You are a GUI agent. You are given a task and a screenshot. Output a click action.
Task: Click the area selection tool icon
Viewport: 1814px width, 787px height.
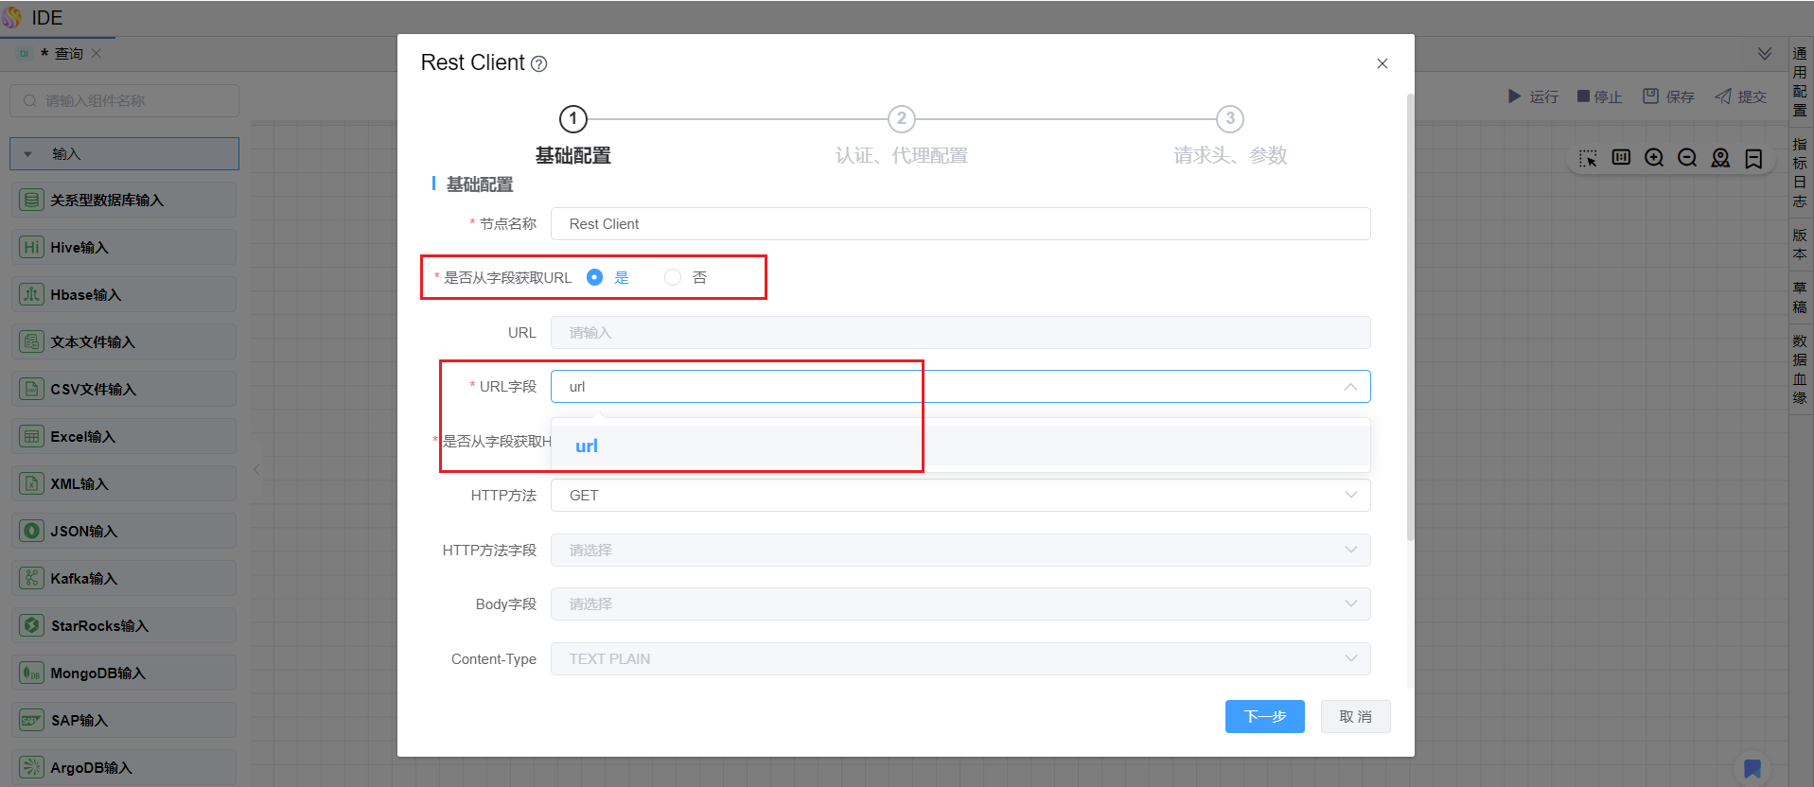[x=1588, y=158]
